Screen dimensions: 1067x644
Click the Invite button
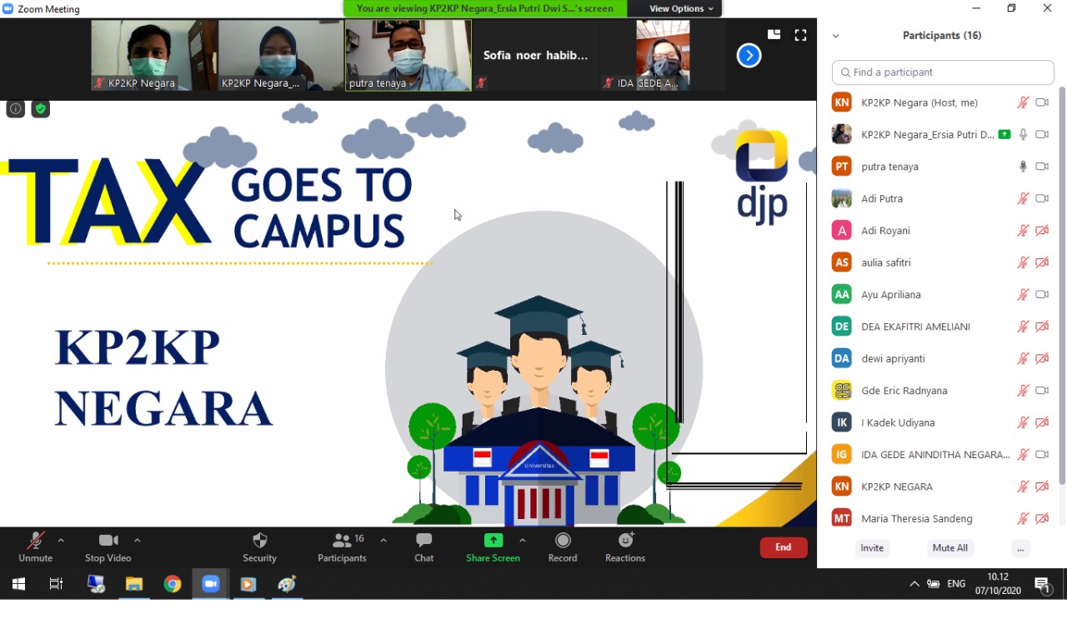click(x=872, y=548)
